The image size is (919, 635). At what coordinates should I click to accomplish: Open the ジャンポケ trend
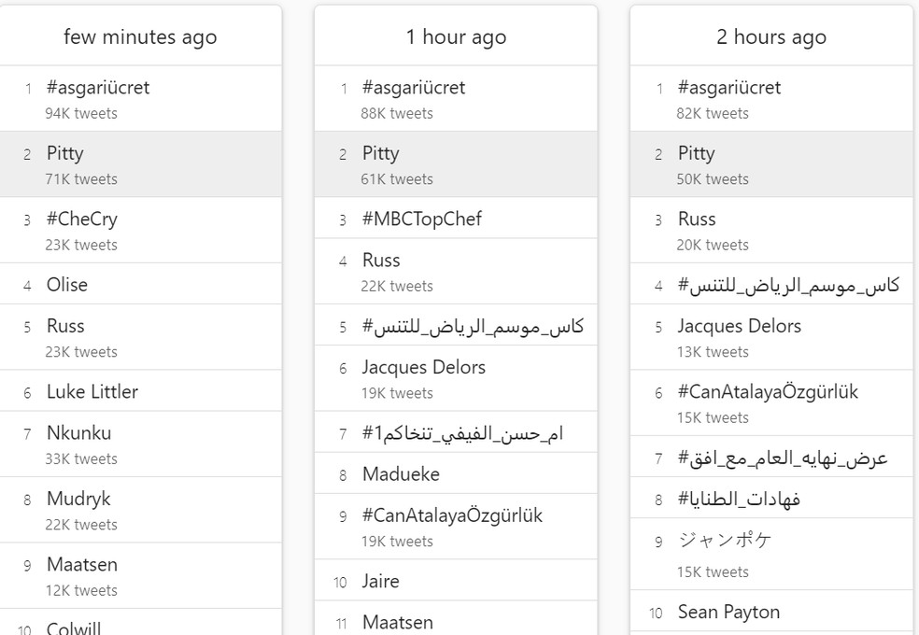tap(725, 541)
